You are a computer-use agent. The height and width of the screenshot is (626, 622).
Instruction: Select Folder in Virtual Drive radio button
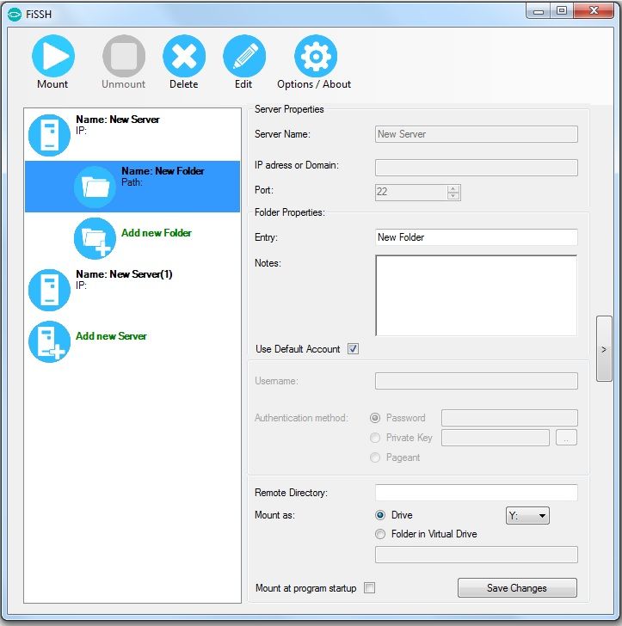click(x=380, y=534)
